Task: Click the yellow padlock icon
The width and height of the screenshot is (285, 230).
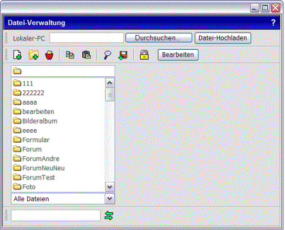Action: pyautogui.click(x=144, y=55)
